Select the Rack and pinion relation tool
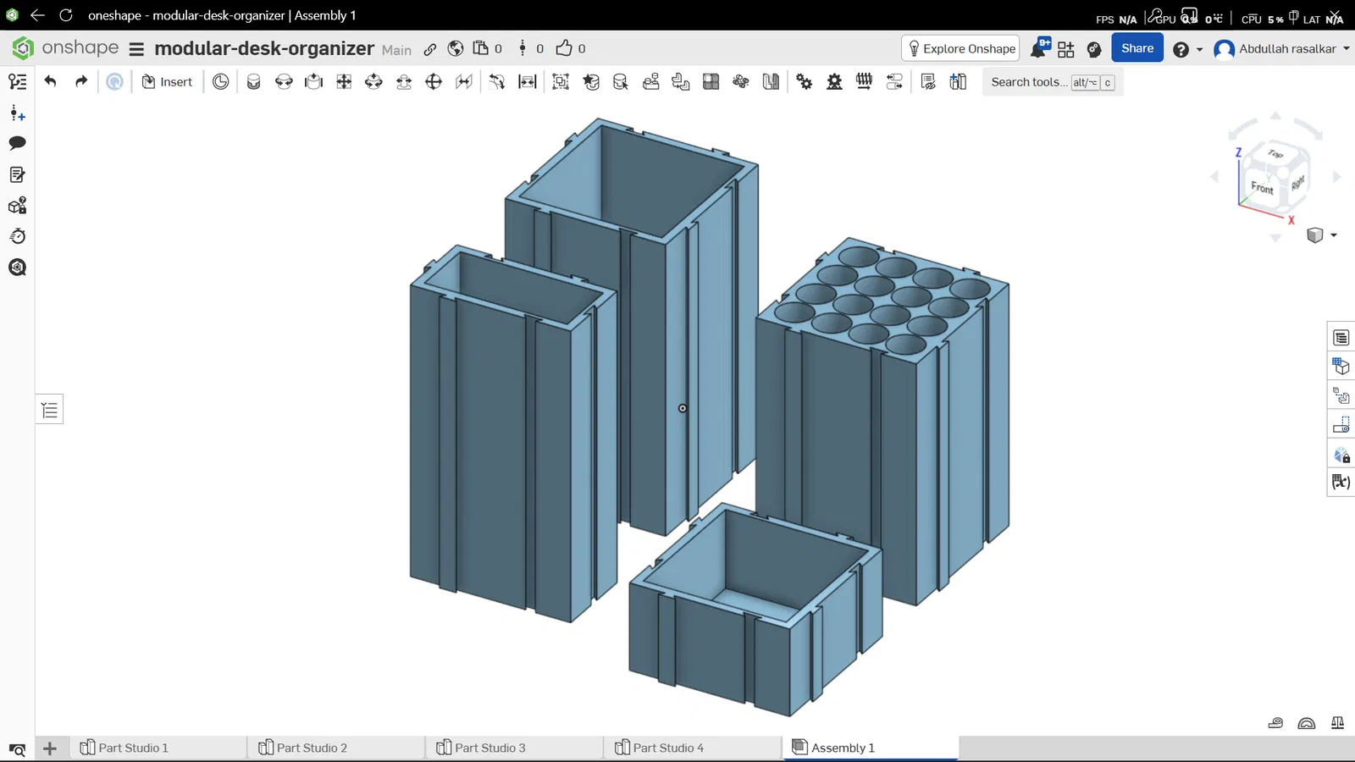This screenshot has height=762, width=1355. coord(834,81)
